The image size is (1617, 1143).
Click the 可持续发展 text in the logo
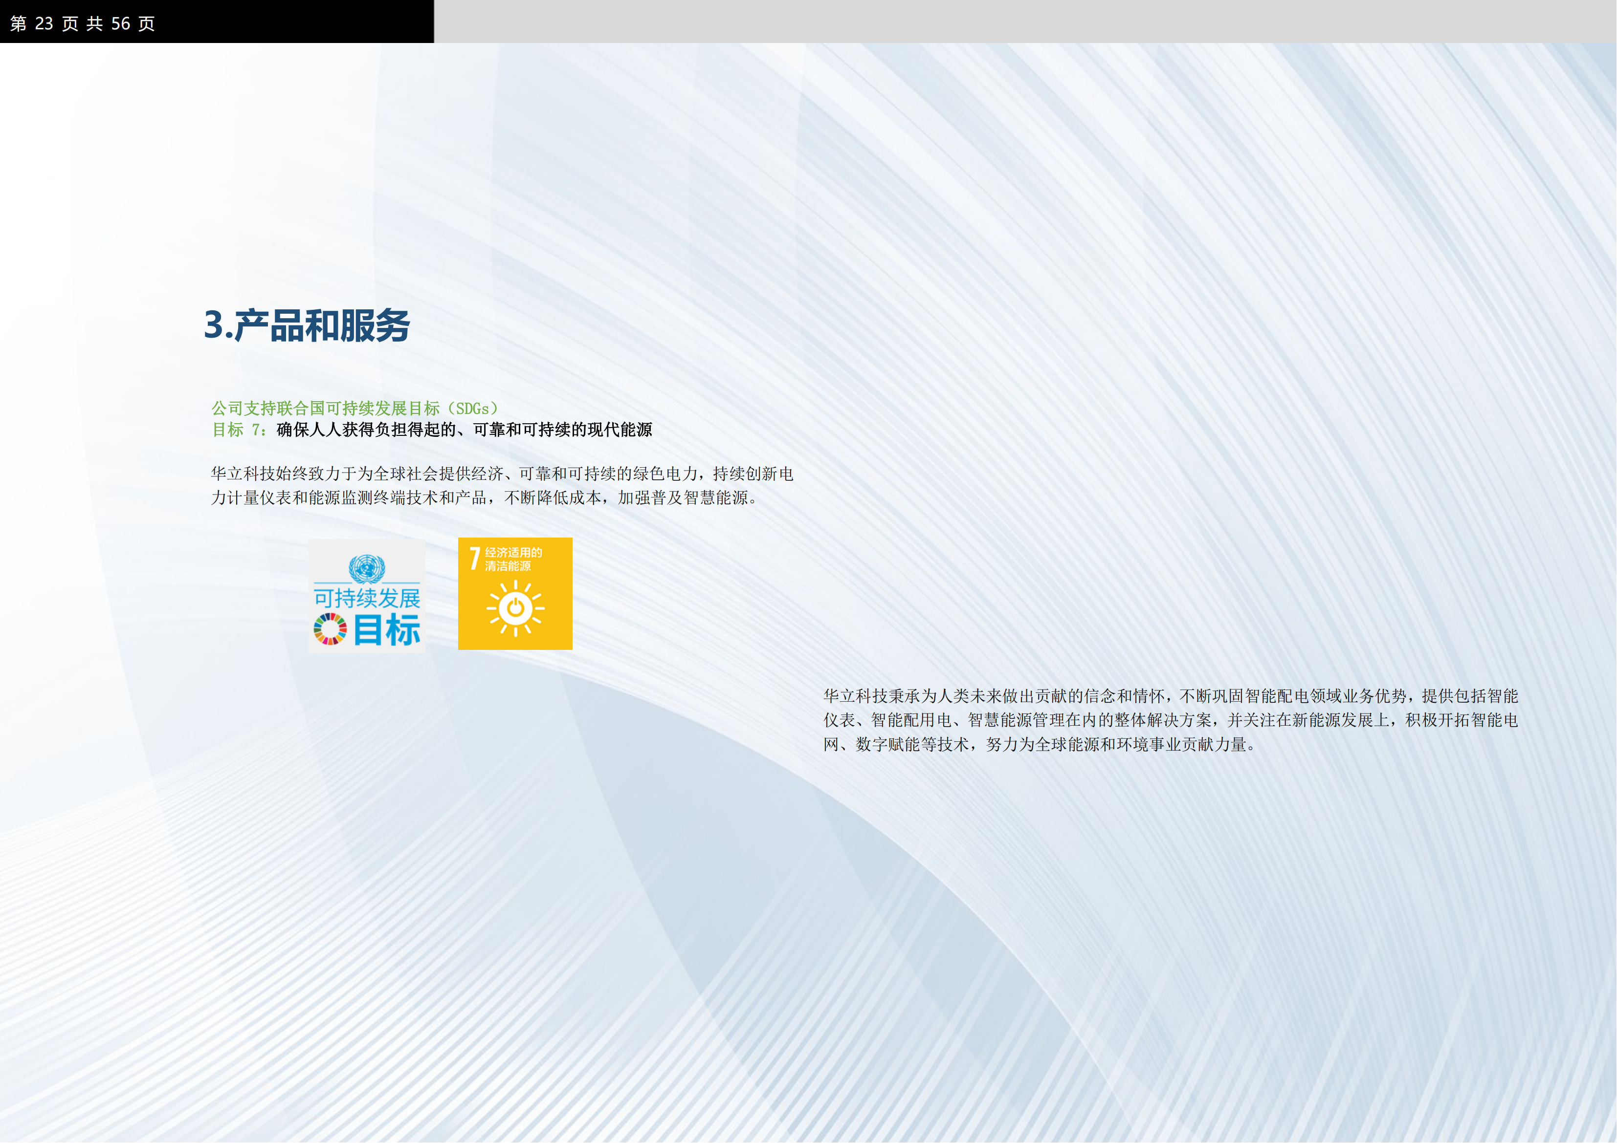366,598
